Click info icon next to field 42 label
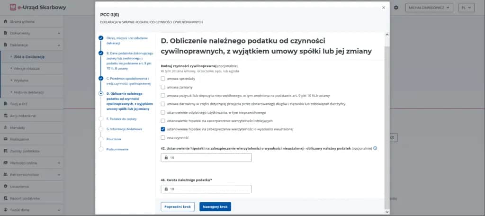The image size is (485, 216). [375, 148]
